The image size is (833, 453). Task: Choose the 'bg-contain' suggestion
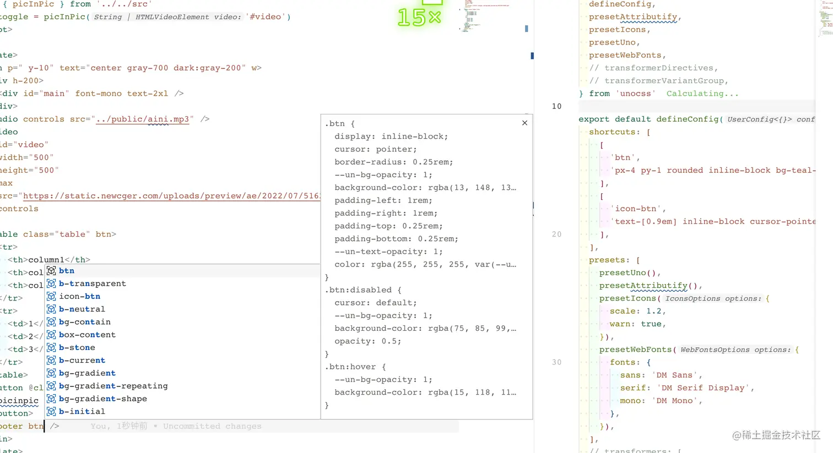(x=182, y=322)
